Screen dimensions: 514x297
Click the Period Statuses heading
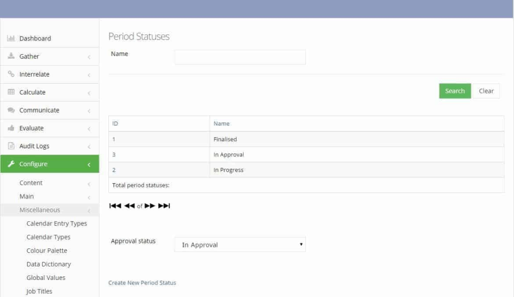139,36
